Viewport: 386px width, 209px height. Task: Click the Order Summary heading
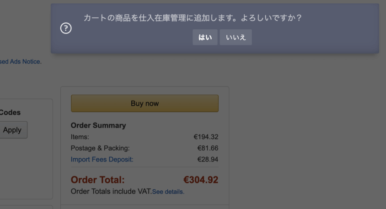(98, 126)
